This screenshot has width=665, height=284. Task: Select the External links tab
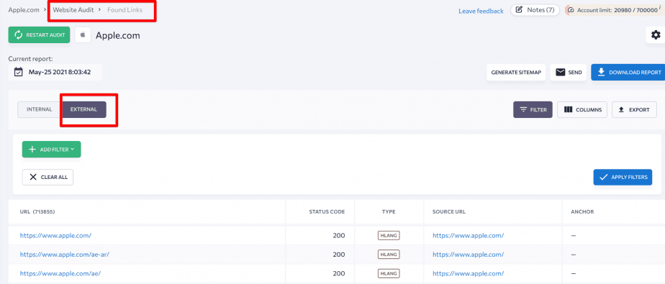click(x=83, y=109)
